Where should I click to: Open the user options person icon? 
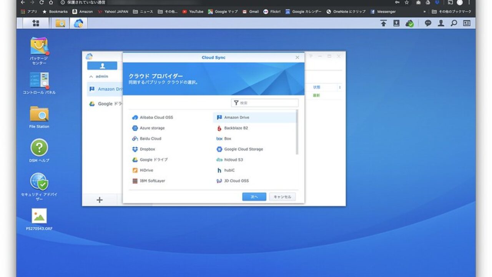pyautogui.click(x=441, y=23)
